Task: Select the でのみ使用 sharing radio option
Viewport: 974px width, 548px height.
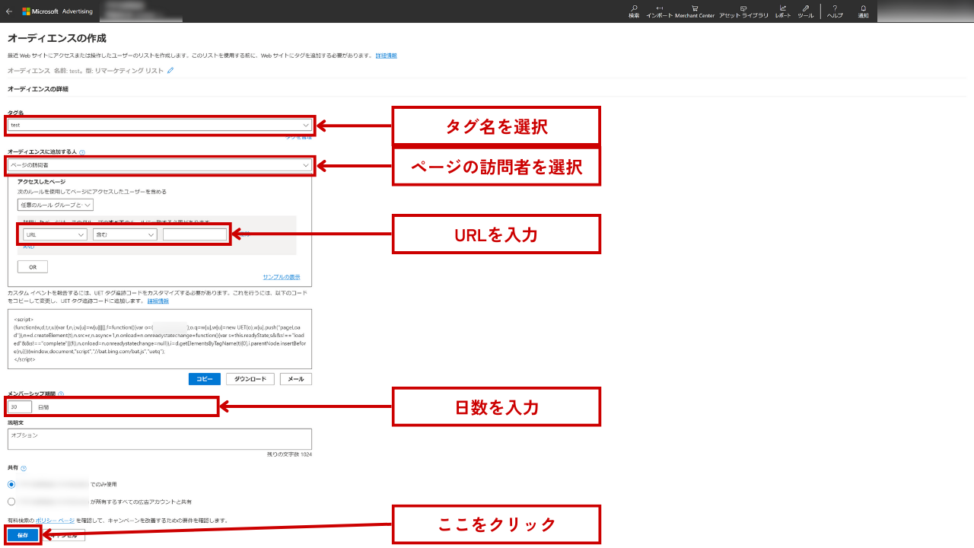Action: (x=11, y=484)
